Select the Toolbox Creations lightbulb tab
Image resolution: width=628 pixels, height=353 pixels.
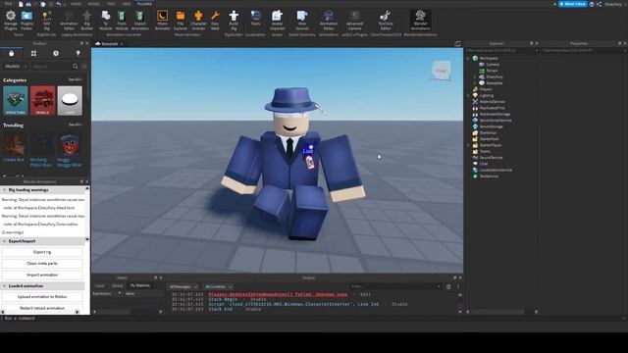coord(78,53)
